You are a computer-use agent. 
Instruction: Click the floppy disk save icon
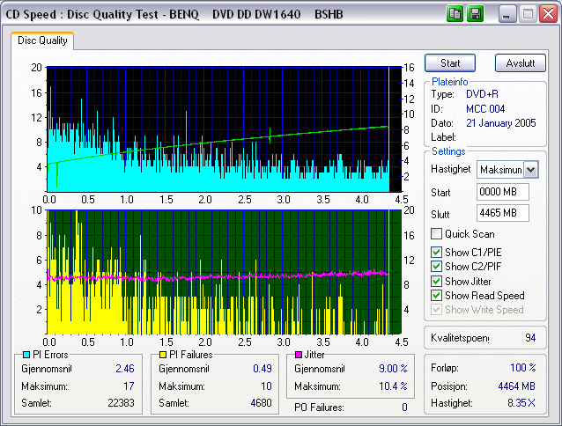(475, 13)
